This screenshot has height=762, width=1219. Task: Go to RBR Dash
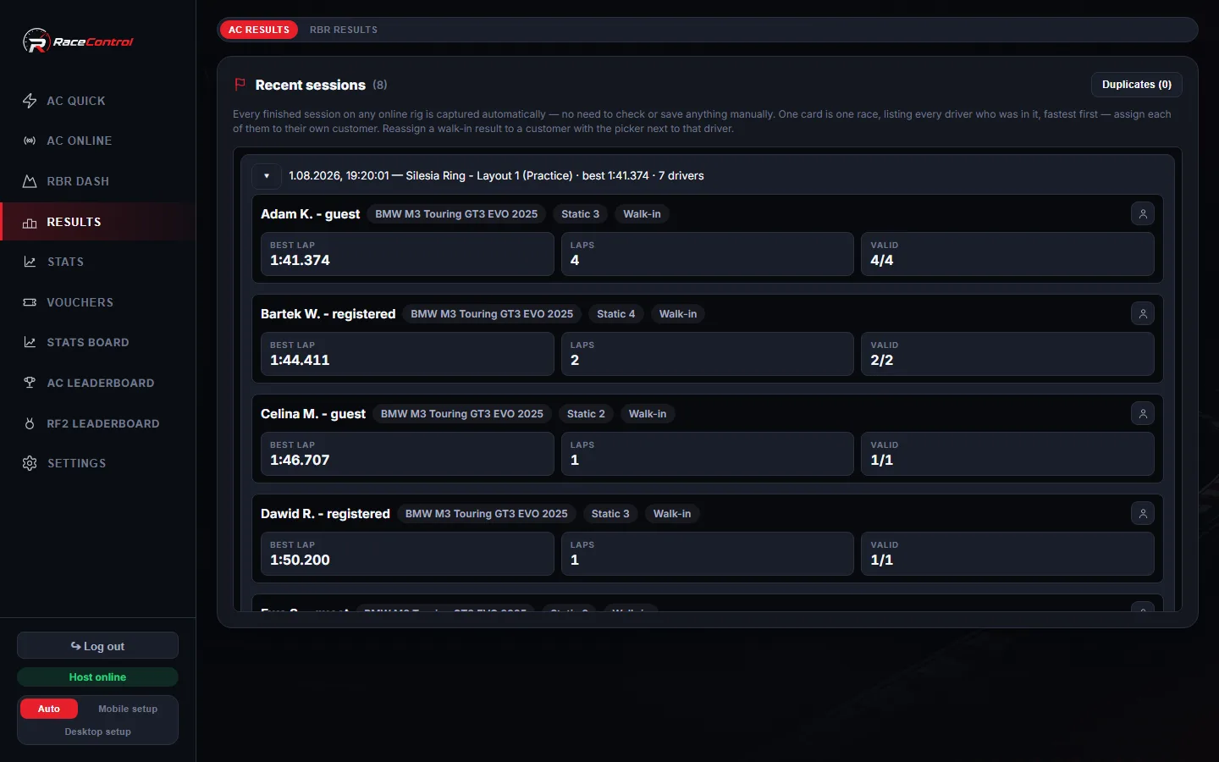[98, 181]
